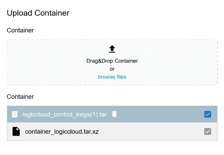This screenshot has width=224, height=155.
Task: Click the Container label above the drop zone
Action: coord(20,30)
